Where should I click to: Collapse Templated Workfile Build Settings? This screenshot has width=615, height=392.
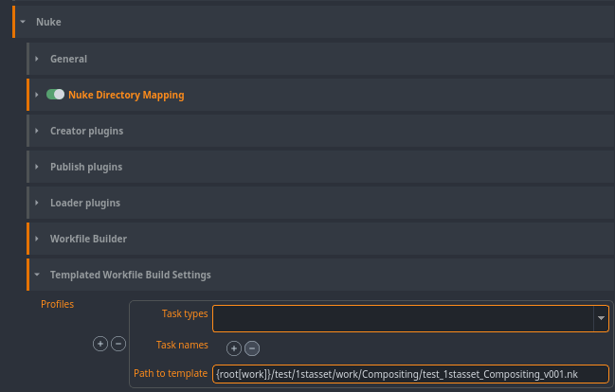[37, 275]
